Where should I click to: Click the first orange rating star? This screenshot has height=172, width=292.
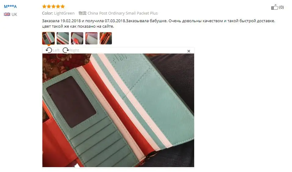pyautogui.click(x=44, y=6)
